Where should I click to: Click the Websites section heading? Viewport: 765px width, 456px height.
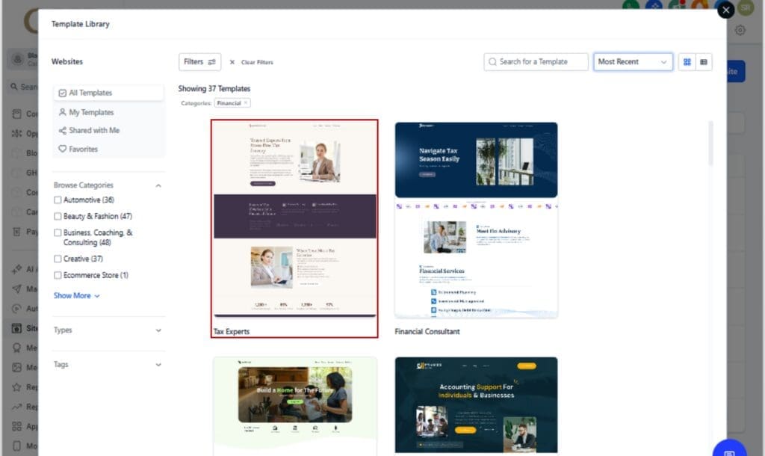point(66,61)
